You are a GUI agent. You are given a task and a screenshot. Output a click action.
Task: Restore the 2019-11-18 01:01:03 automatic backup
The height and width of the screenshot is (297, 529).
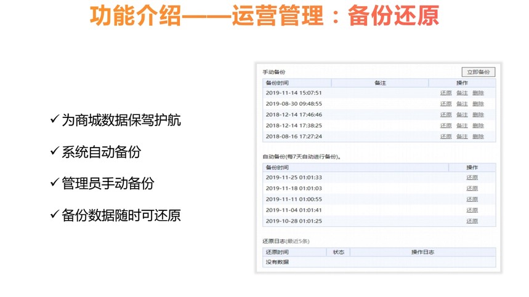tap(472, 189)
